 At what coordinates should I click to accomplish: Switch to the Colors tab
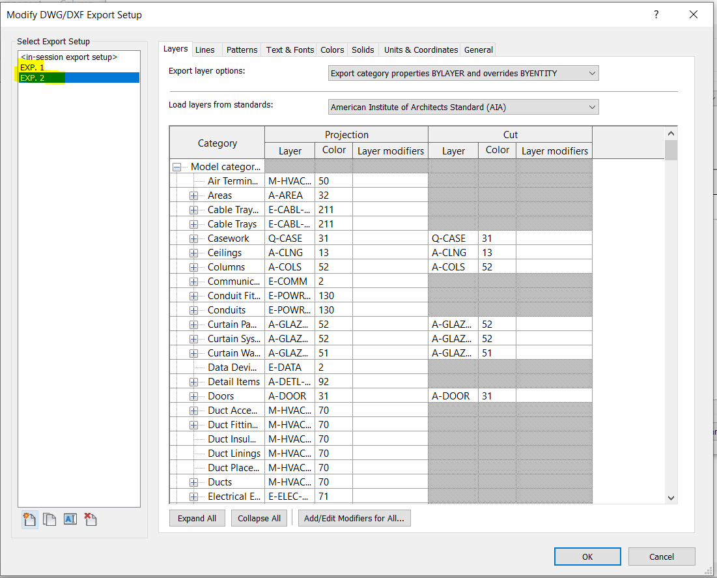click(331, 49)
